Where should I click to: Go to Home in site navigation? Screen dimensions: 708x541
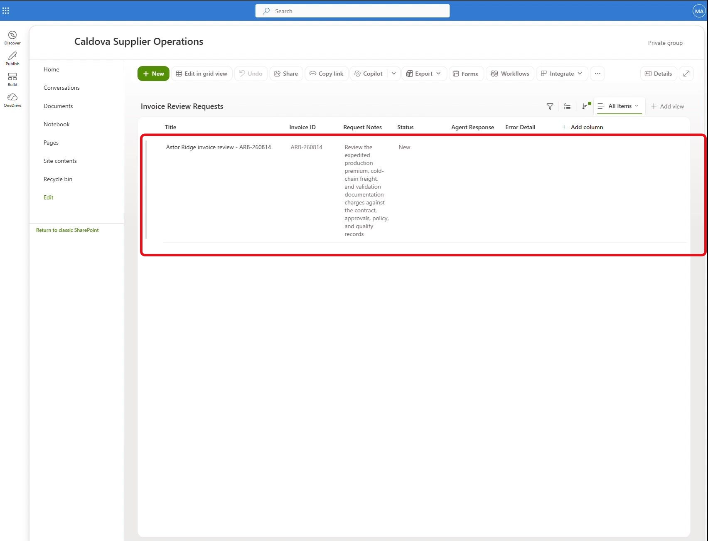coord(52,69)
